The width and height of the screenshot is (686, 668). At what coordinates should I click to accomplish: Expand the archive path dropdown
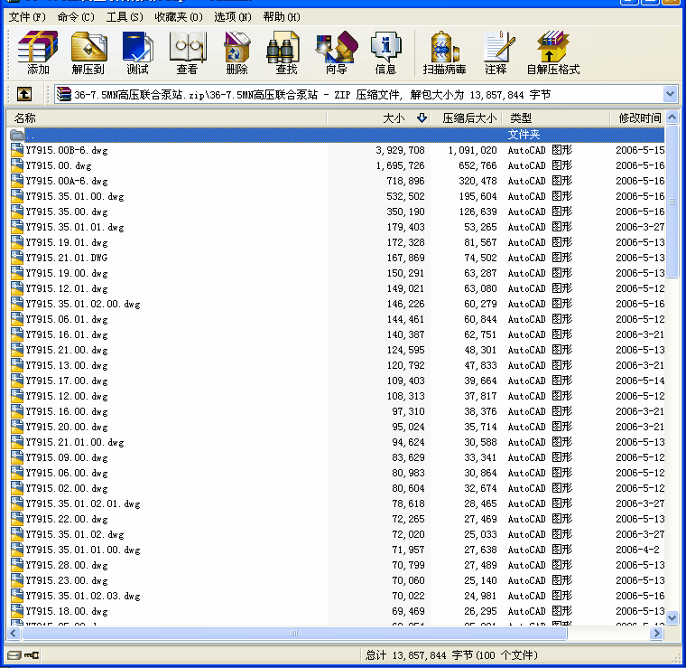[x=670, y=94]
